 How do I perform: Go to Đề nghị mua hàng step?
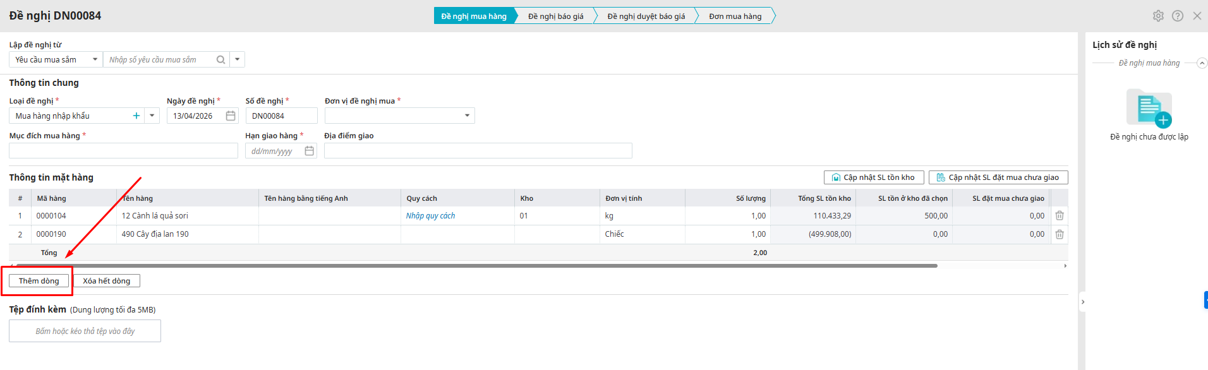click(474, 16)
